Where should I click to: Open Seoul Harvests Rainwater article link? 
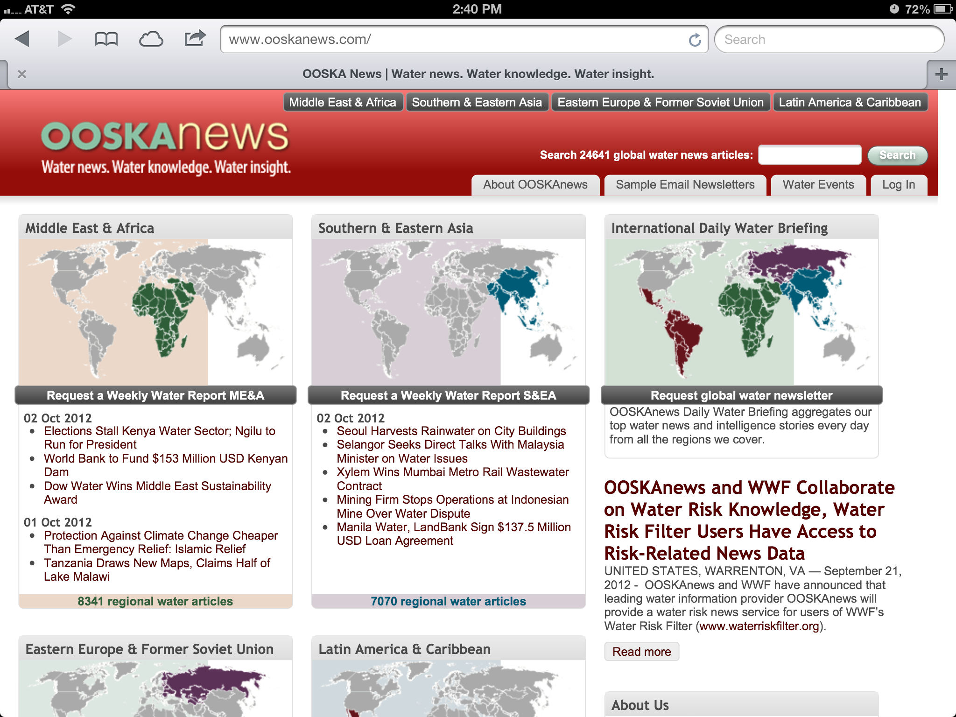pos(451,431)
